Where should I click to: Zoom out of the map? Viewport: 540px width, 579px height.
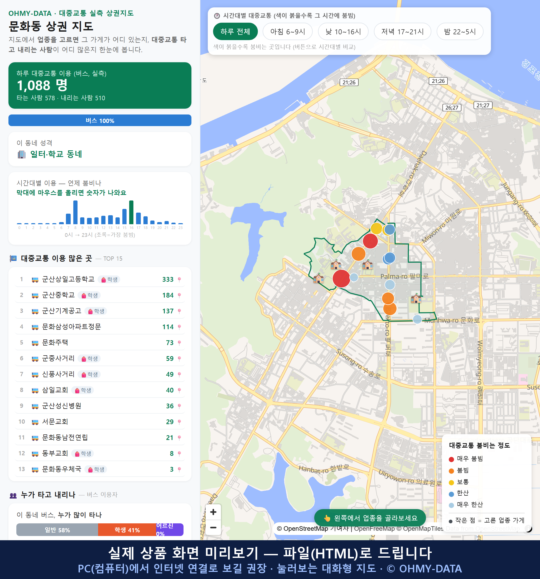pos(213,528)
